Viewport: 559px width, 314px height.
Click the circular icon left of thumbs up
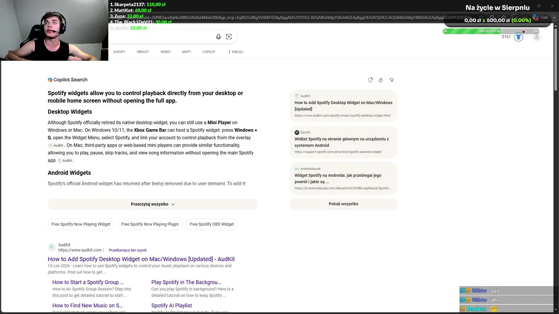(x=370, y=80)
